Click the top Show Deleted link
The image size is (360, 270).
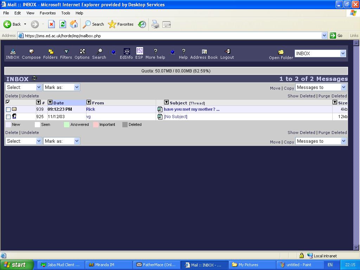[301, 96]
